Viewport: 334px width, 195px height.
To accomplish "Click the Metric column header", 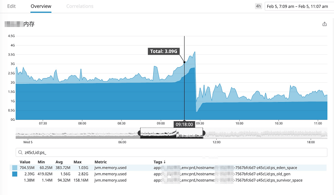I will tap(101, 162).
